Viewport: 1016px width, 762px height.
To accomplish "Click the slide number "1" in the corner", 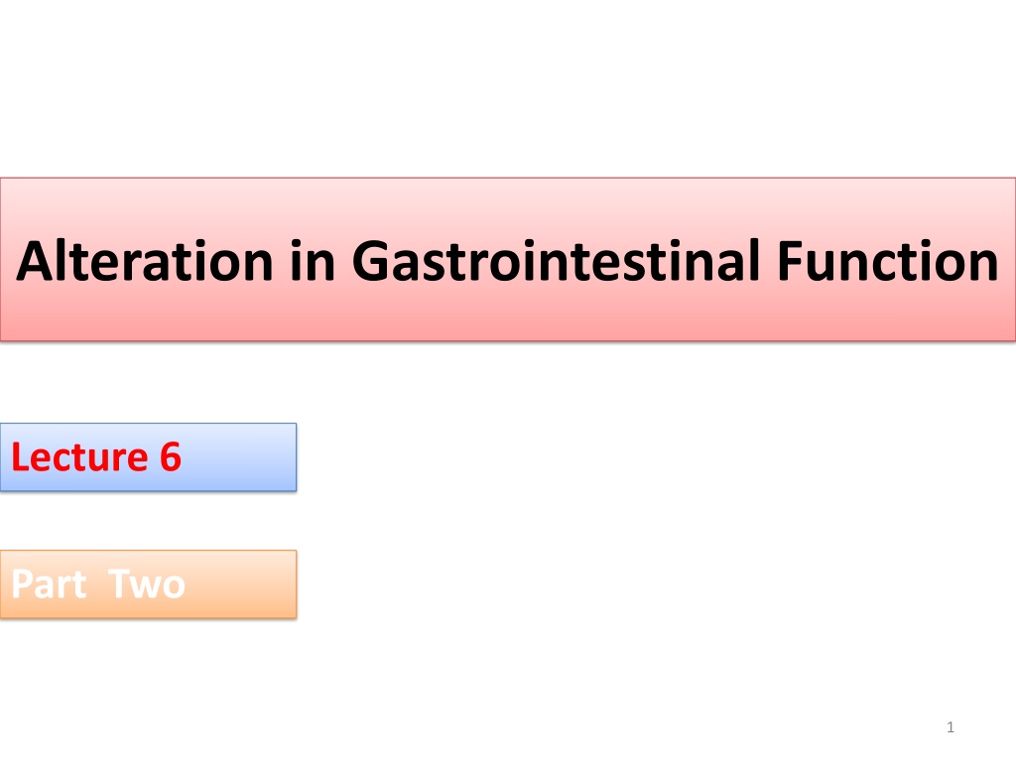I will tap(951, 727).
